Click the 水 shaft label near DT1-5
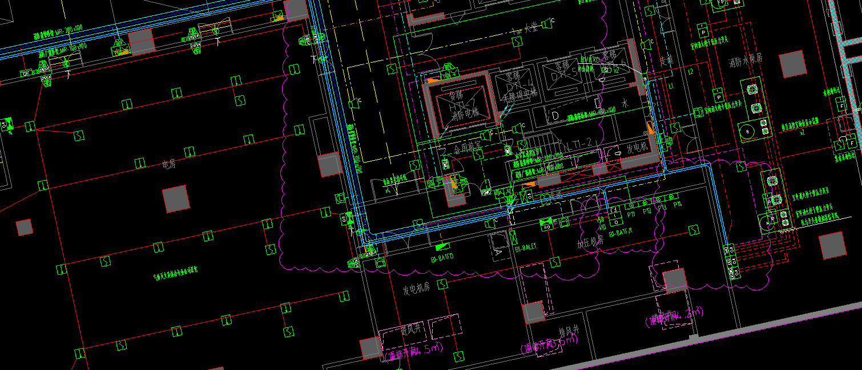Screen dimensions: 862x370 click(625, 103)
